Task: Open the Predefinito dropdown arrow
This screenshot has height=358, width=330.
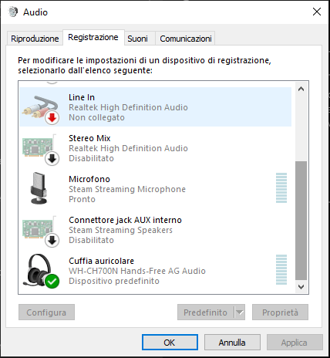Action: click(240, 312)
